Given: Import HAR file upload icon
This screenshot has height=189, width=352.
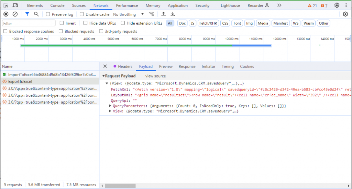Looking at the screenshot, I should (163, 14).
